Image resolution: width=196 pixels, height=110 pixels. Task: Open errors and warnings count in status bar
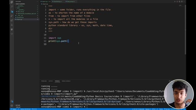(34, 109)
